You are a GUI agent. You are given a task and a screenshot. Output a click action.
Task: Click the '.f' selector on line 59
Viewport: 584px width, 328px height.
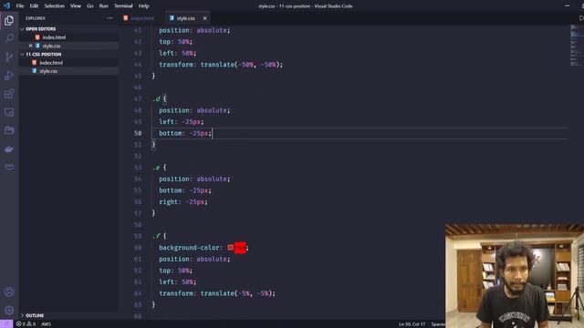[156, 236]
